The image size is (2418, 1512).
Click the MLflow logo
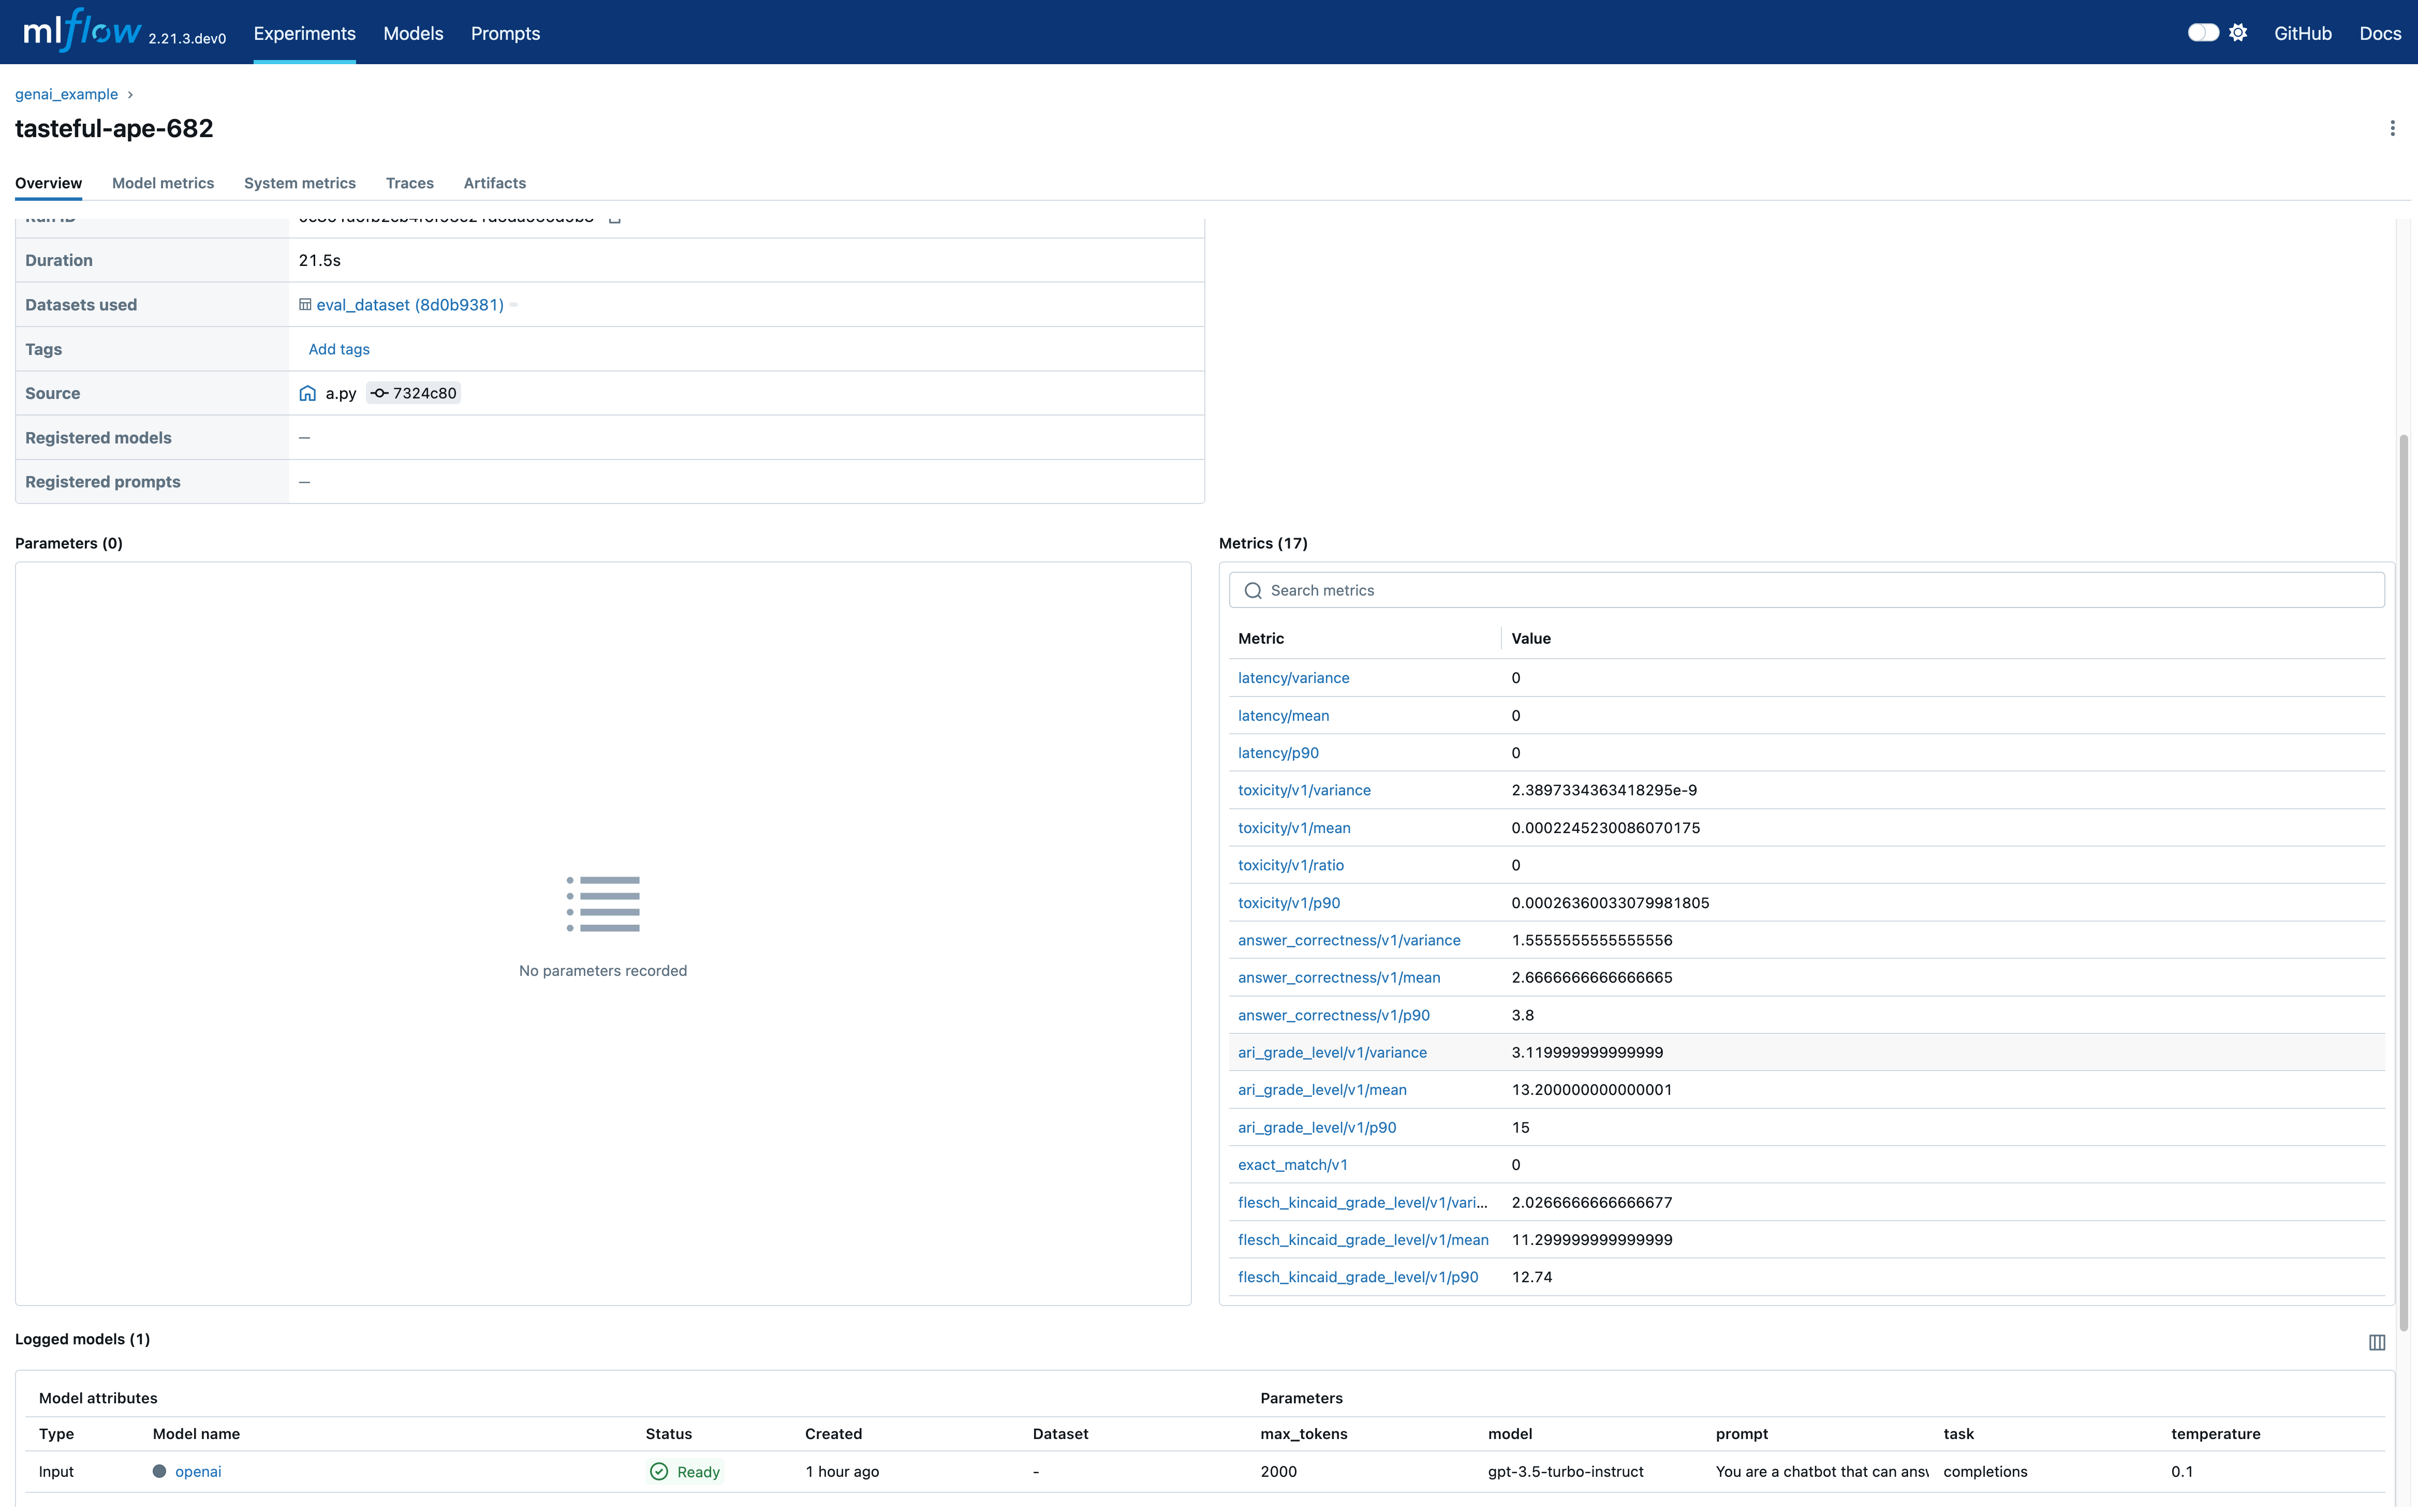click(82, 32)
